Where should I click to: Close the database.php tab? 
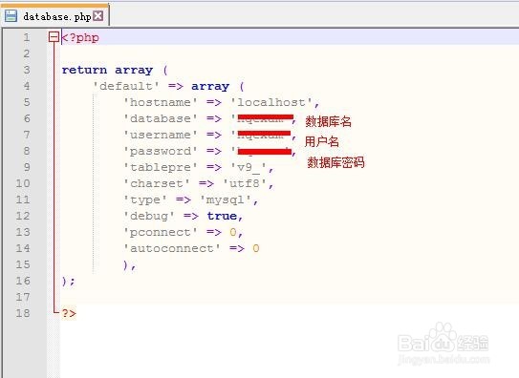[x=98, y=16]
